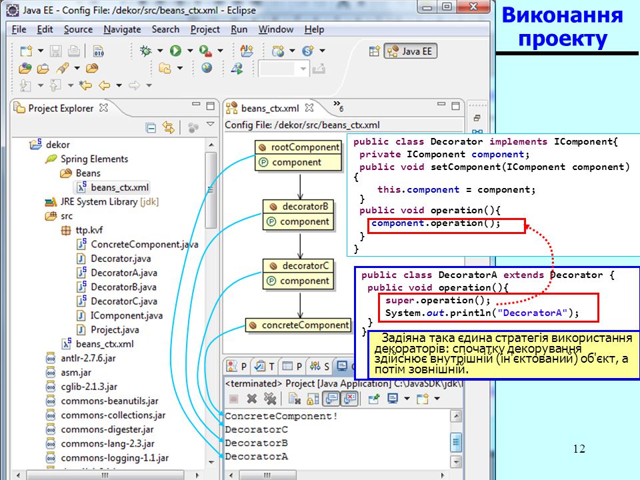Click the Open Perspective icon
The width and height of the screenshot is (640, 480).
pyautogui.click(x=374, y=51)
